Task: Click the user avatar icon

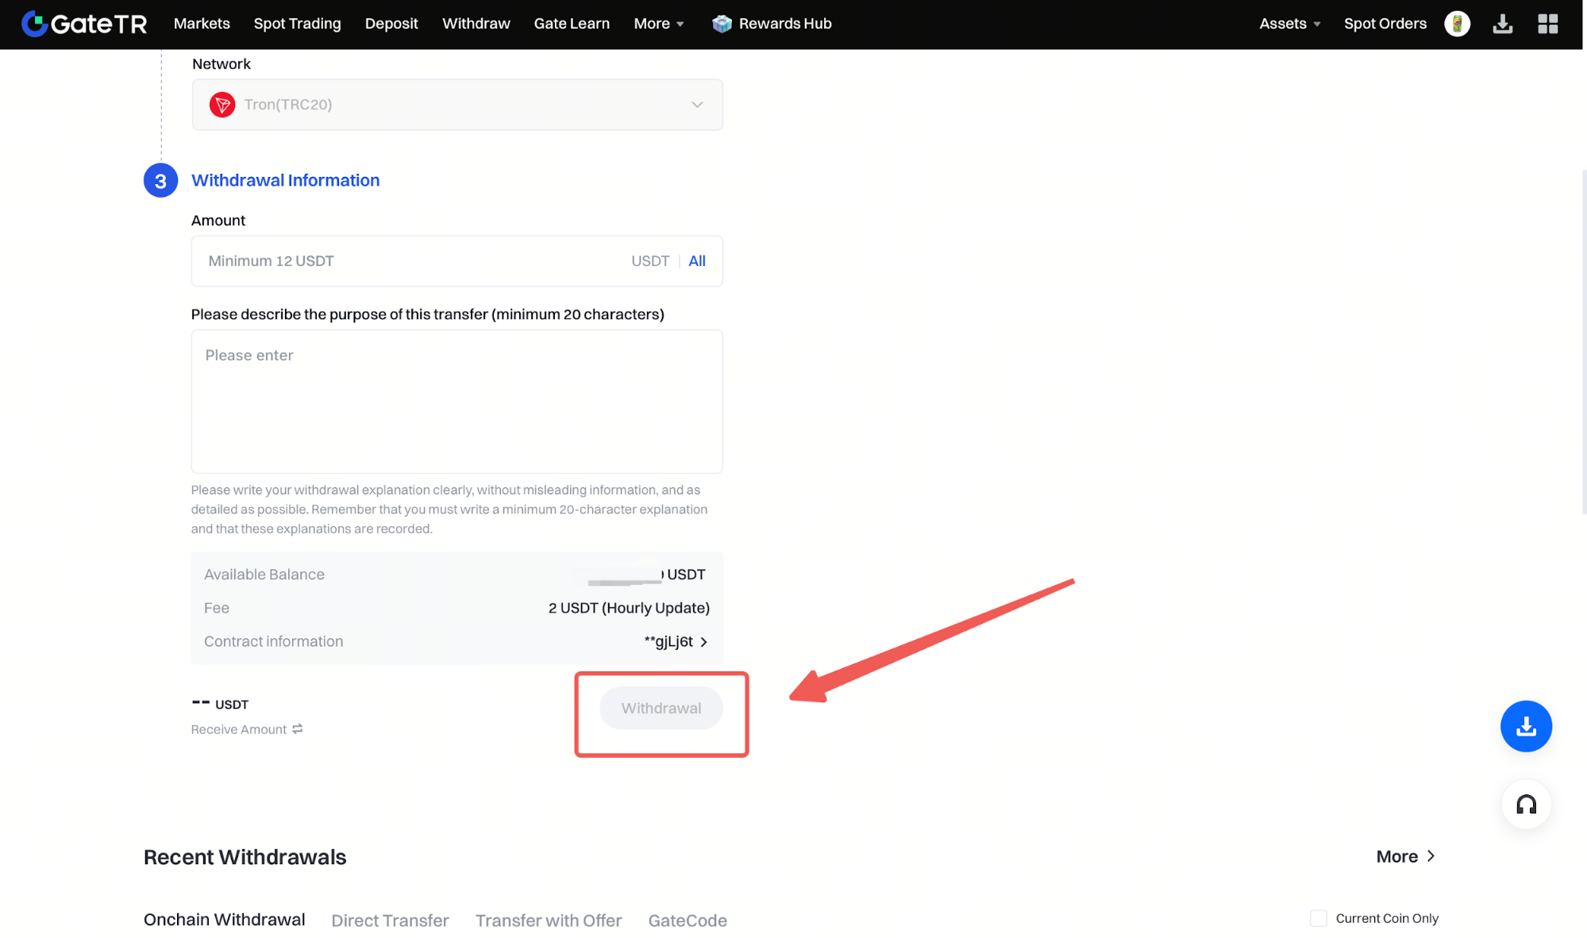Action: (x=1456, y=24)
